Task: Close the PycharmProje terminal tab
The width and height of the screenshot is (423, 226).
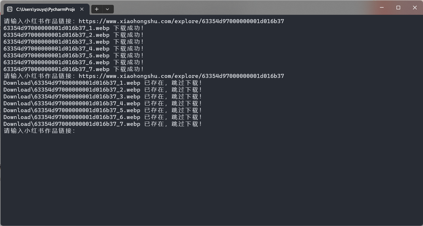Action: 82,9
